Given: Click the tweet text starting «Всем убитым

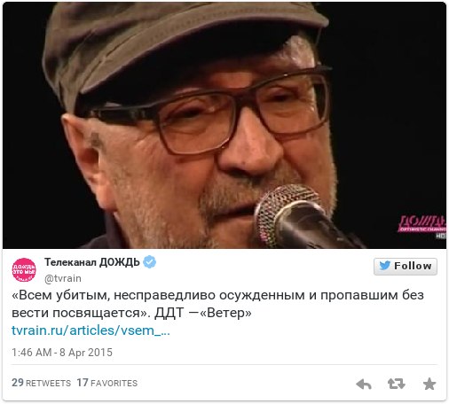Looking at the screenshot, I should (217, 304).
